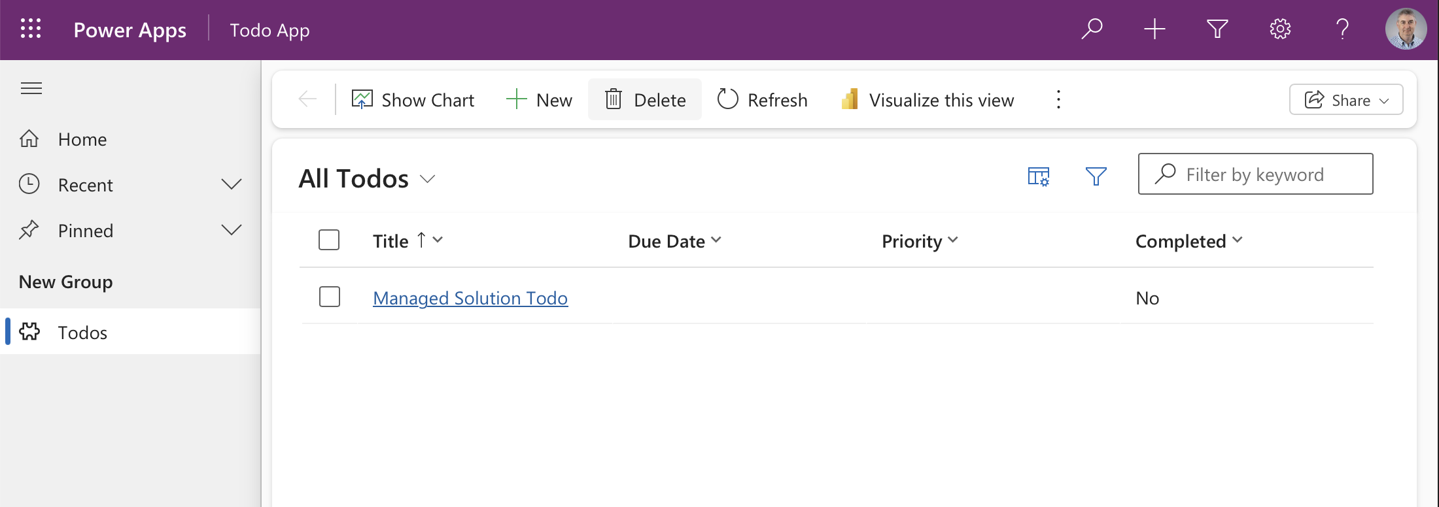Viewport: 1439px width, 507px height.
Task: Click the Delete command button
Action: [x=645, y=99]
